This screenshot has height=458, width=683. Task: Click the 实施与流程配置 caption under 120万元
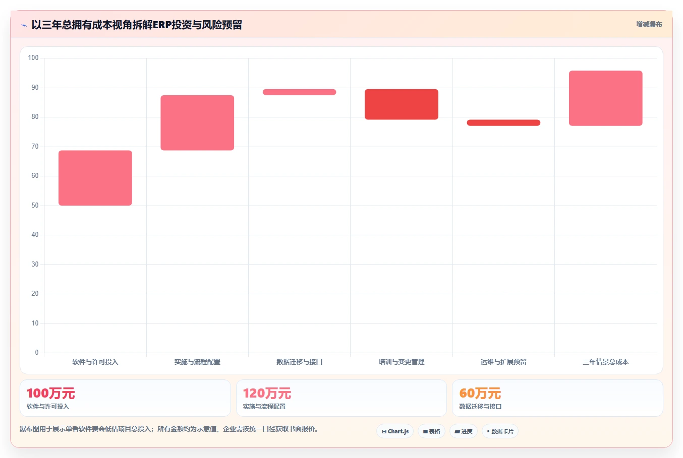click(264, 407)
